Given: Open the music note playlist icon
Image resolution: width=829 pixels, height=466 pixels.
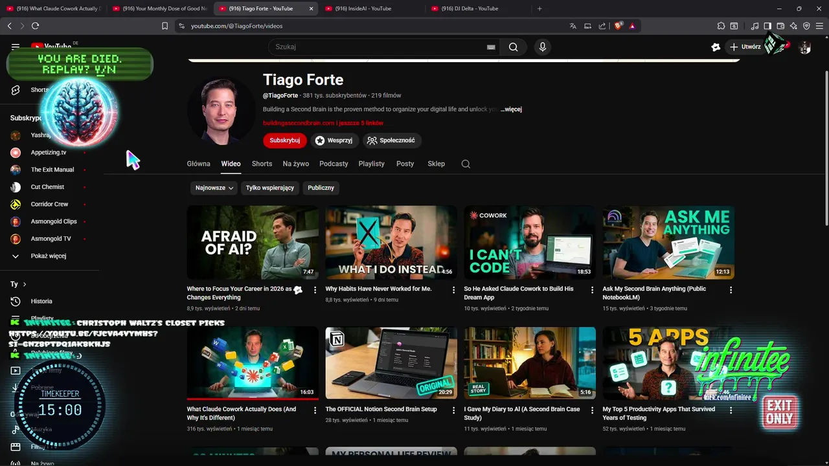Looking at the screenshot, I should click(x=755, y=26).
